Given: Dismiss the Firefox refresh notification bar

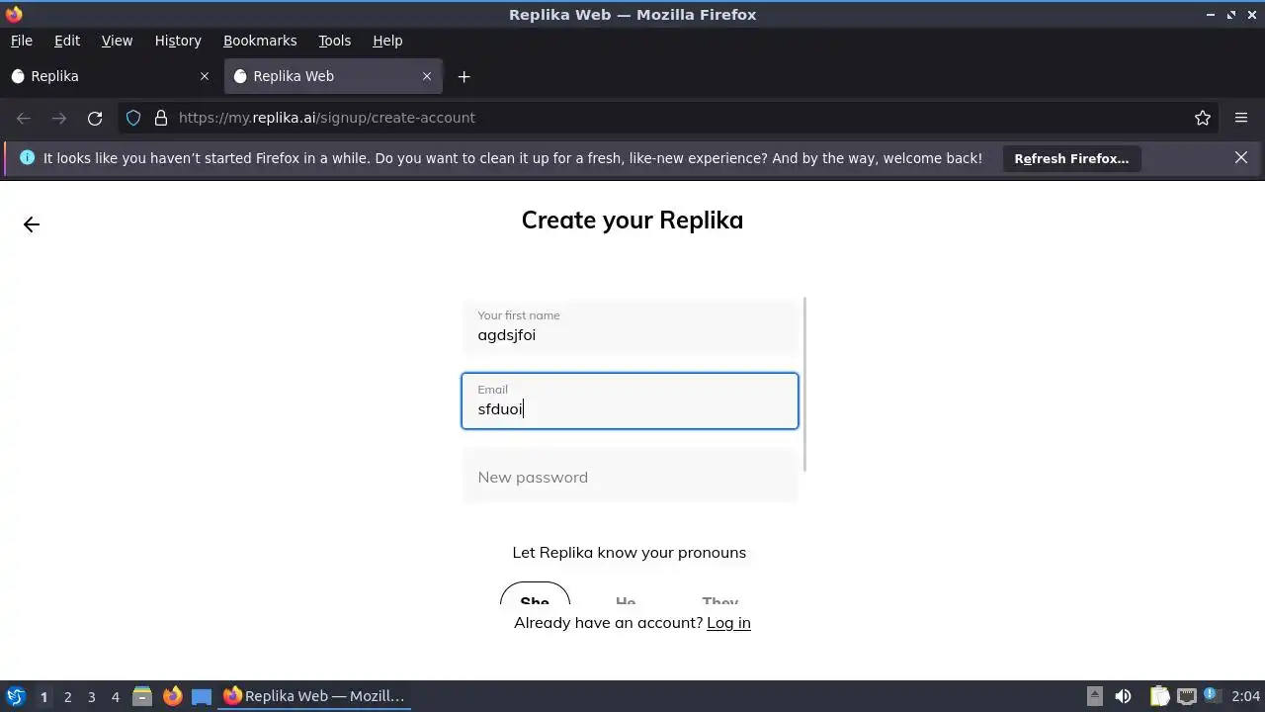Looking at the screenshot, I should click(1241, 157).
